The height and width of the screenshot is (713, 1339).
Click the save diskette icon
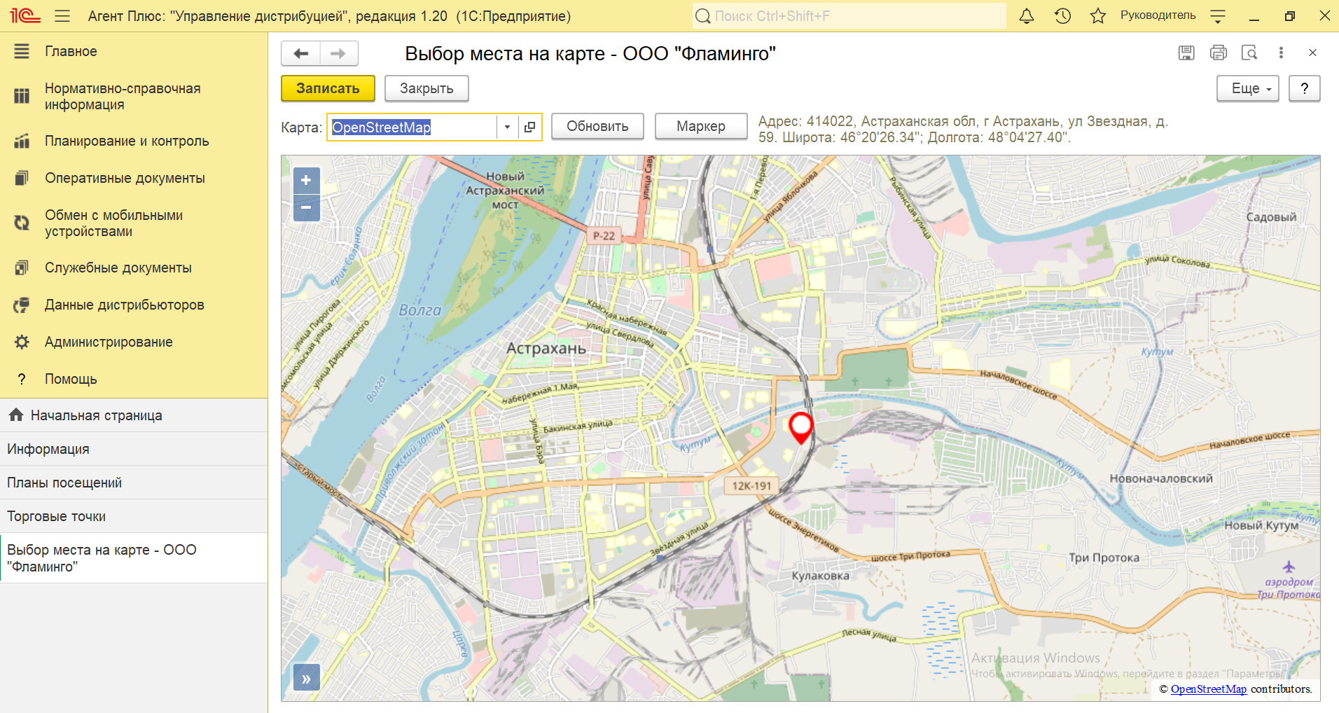tap(1186, 53)
